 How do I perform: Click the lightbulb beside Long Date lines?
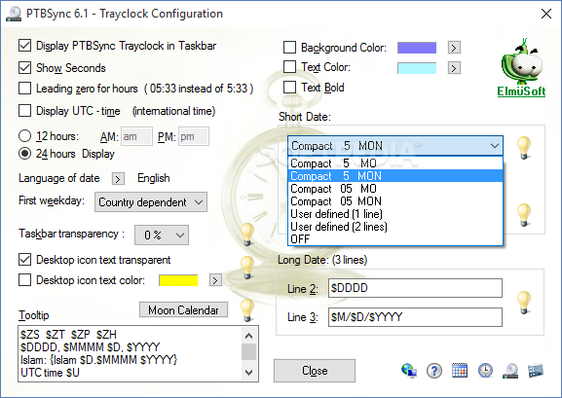click(x=524, y=303)
